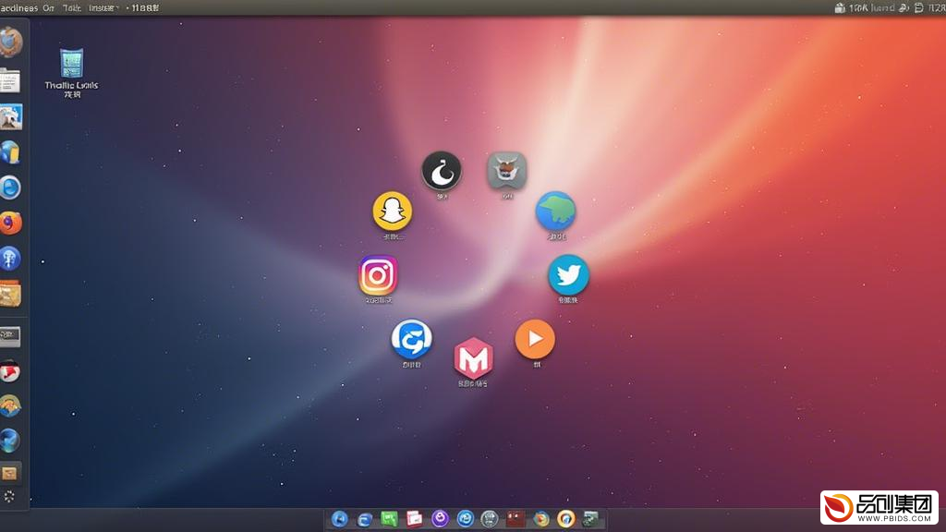Open the orange ring icon in dock
The width and height of the screenshot is (946, 532).
point(566,519)
